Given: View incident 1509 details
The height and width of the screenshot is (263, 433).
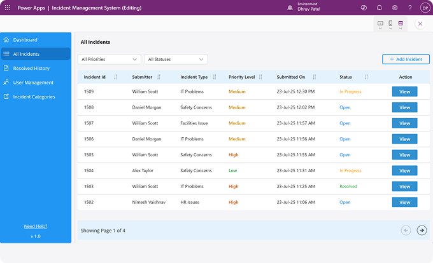Looking at the screenshot, I should (404, 91).
